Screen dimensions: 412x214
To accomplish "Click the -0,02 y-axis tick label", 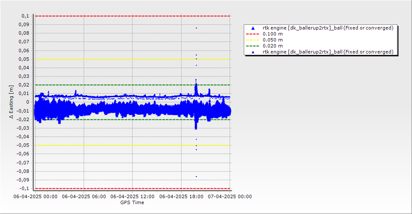I will tap(23, 119).
